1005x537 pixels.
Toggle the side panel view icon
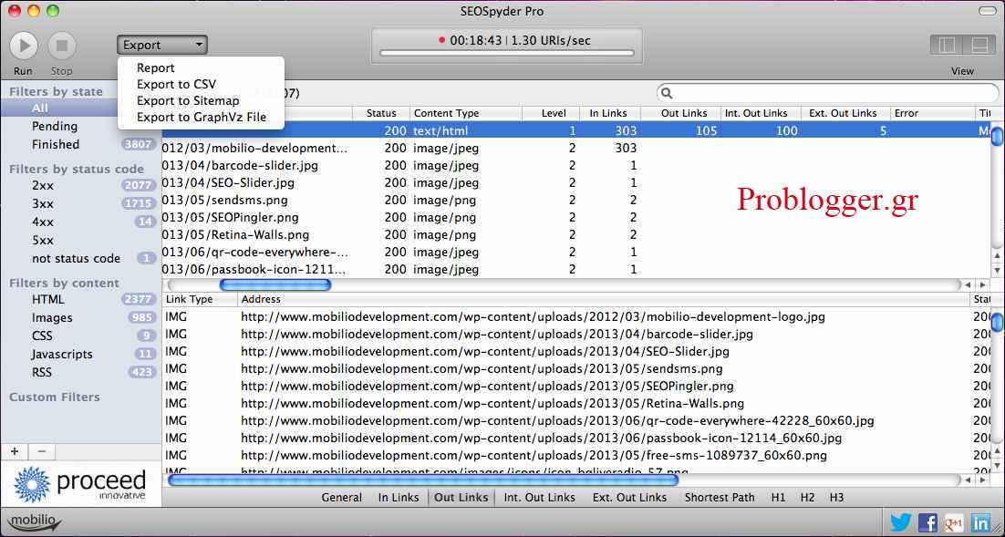coord(947,45)
